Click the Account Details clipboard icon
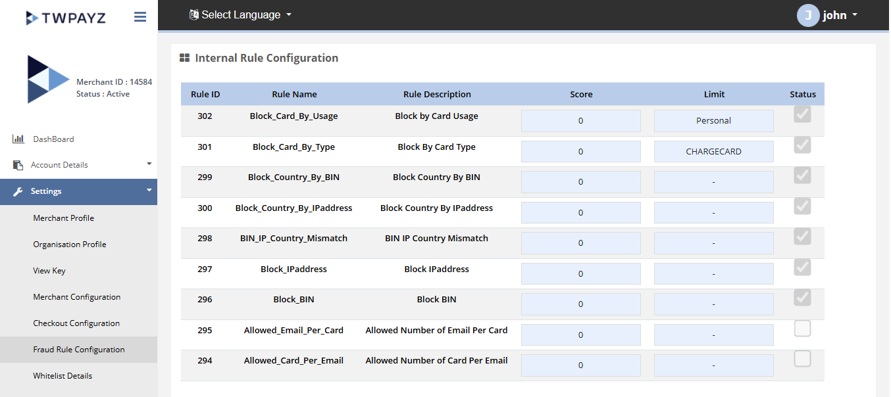The width and height of the screenshot is (891, 397). 18,165
